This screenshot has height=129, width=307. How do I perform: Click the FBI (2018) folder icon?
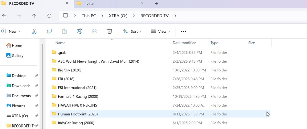[x=54, y=79]
